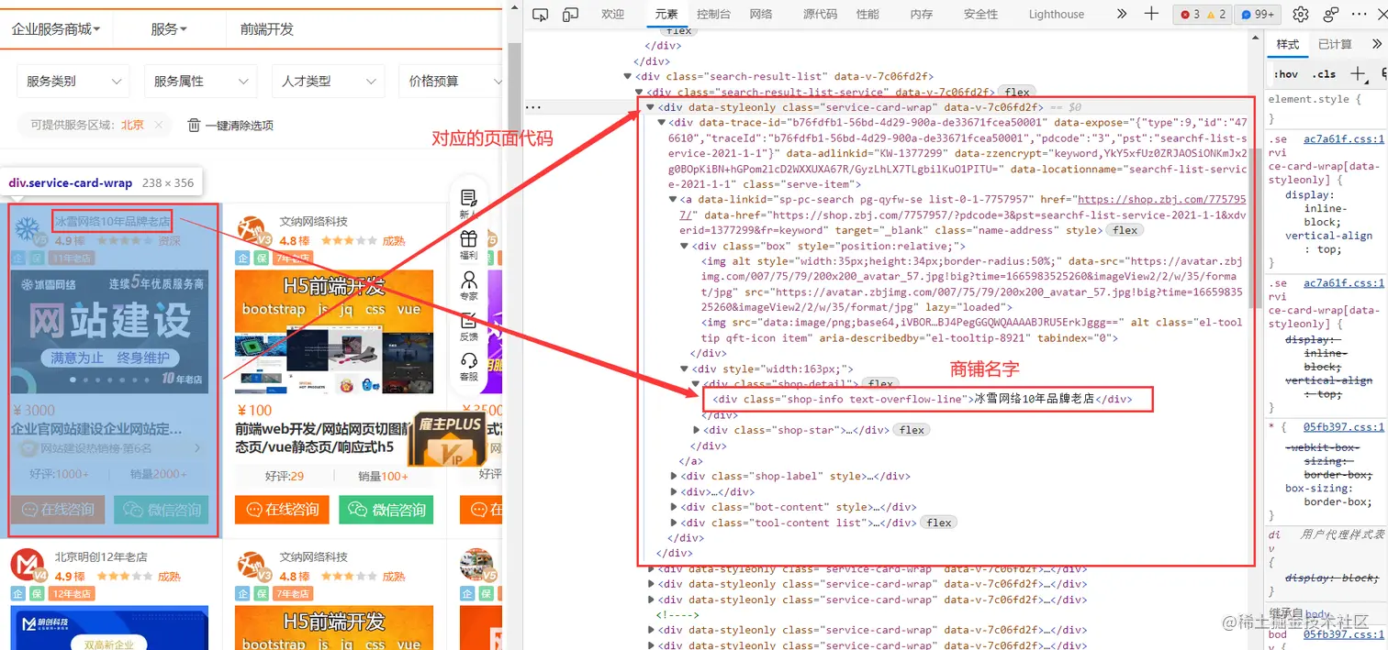Open DevTools settings gear
Screen dimensions: 1388x650
coord(1301,14)
